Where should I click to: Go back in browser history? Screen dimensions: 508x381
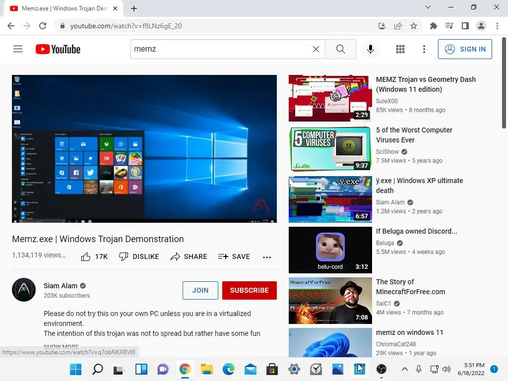click(11, 26)
